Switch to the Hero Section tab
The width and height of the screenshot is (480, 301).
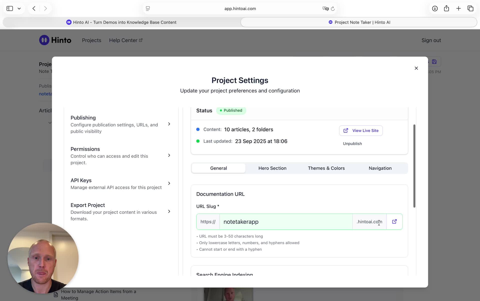click(x=272, y=168)
